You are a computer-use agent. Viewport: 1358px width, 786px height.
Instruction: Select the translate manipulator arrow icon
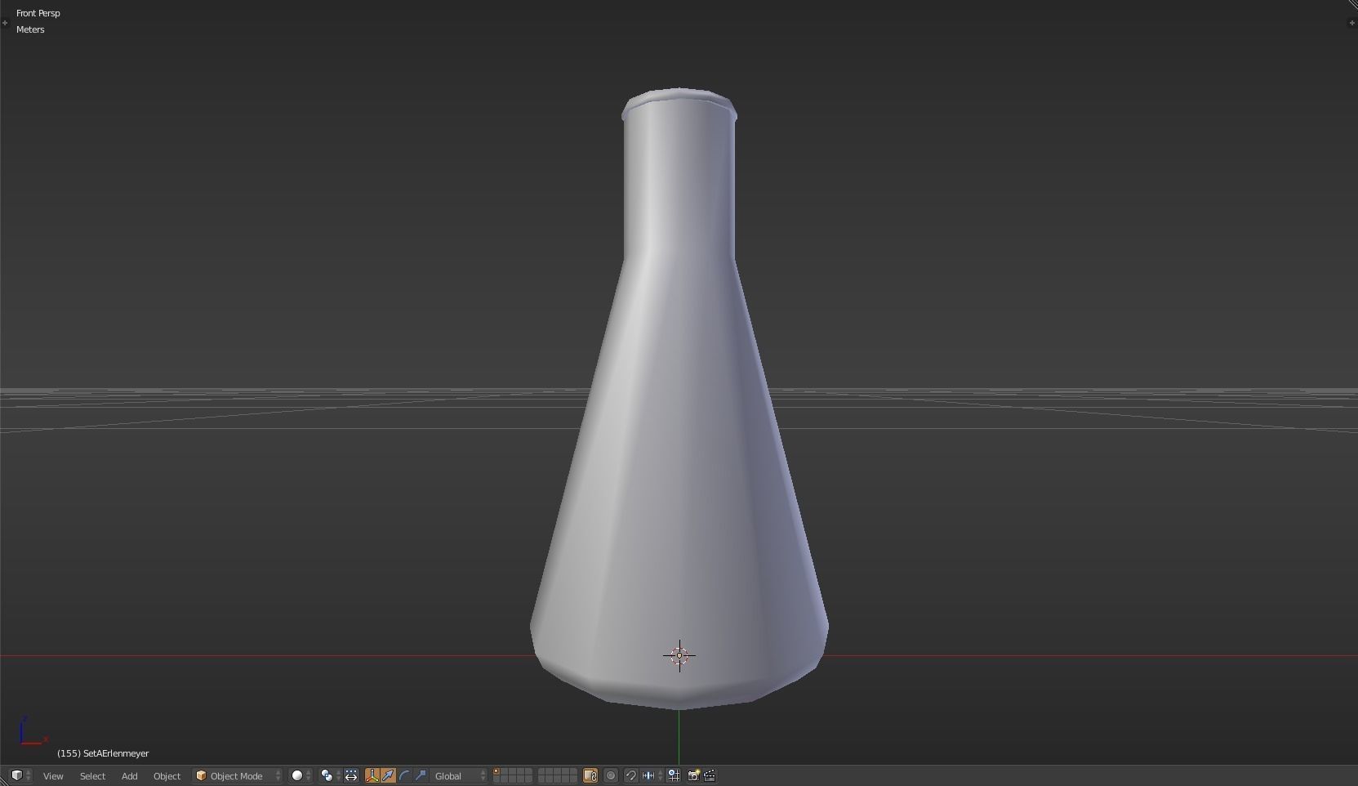pyautogui.click(x=388, y=776)
